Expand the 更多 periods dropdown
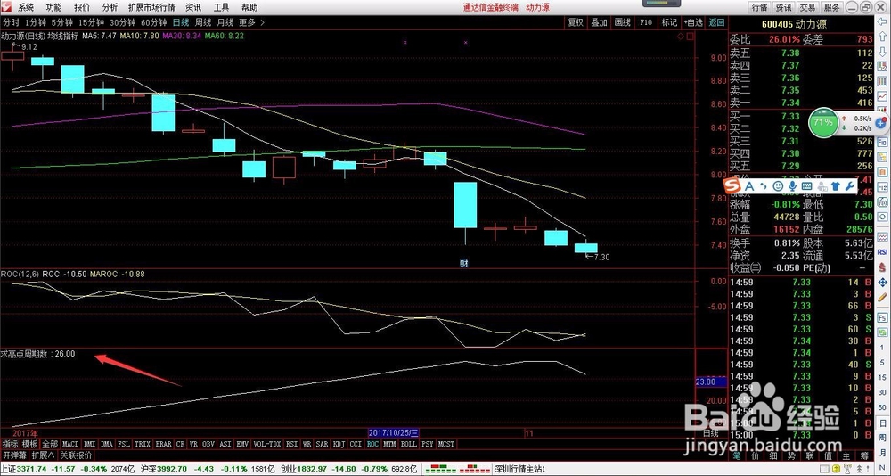This screenshot has width=891, height=476. point(251,23)
